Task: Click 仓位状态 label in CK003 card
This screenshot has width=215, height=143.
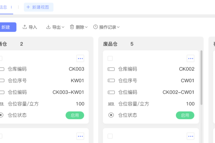Action: 17,115
